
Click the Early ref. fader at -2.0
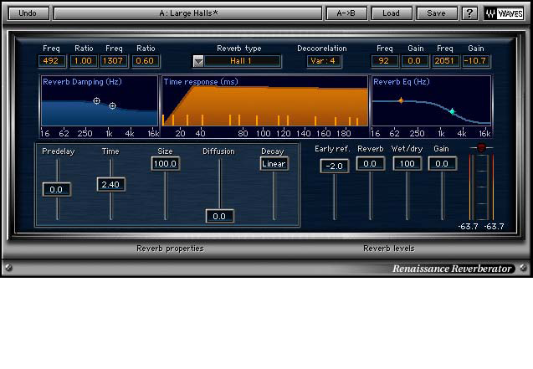tap(335, 166)
